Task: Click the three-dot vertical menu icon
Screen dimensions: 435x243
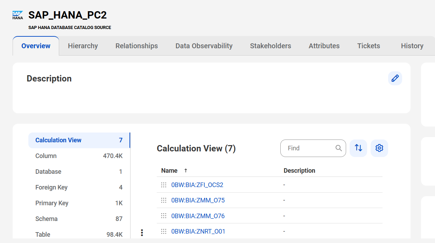Action: (x=142, y=233)
